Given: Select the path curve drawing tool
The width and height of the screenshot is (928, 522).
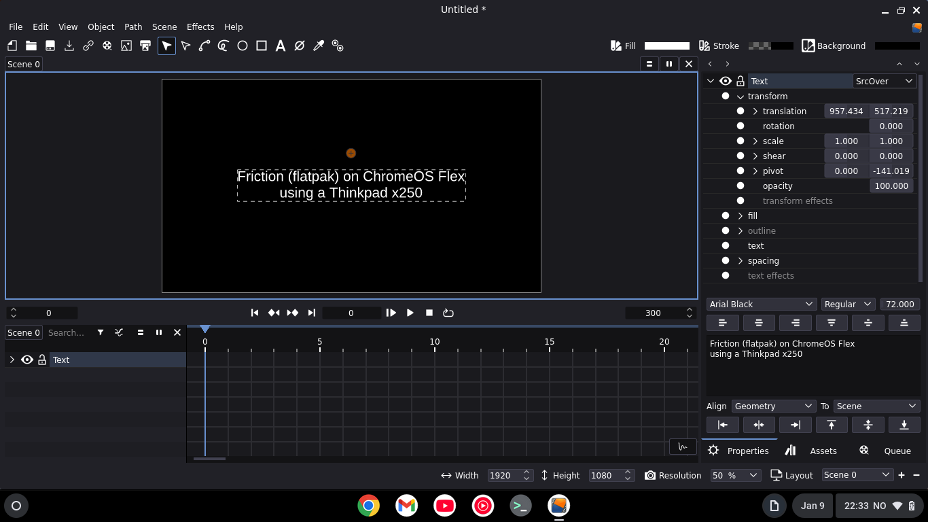Looking at the screenshot, I should (x=204, y=46).
